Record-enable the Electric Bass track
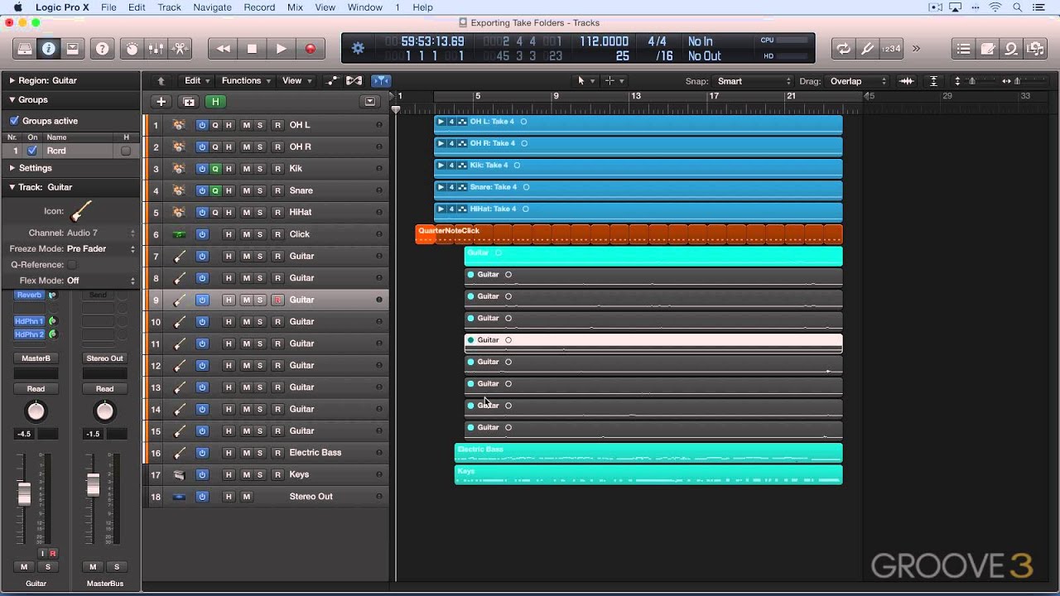Image resolution: width=1060 pixels, height=596 pixels. click(277, 453)
